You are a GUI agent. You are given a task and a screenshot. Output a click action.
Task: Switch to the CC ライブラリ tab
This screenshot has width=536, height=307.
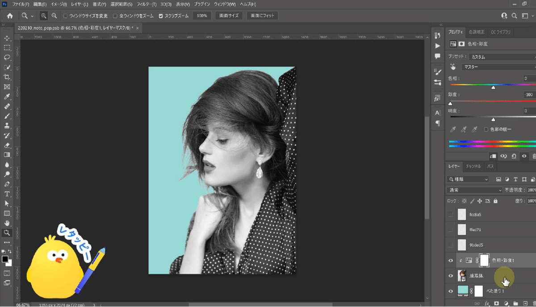click(501, 32)
